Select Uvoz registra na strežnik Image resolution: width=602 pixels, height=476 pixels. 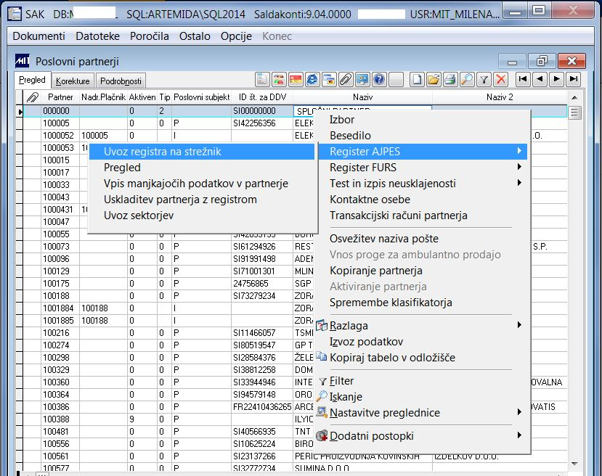(x=162, y=152)
